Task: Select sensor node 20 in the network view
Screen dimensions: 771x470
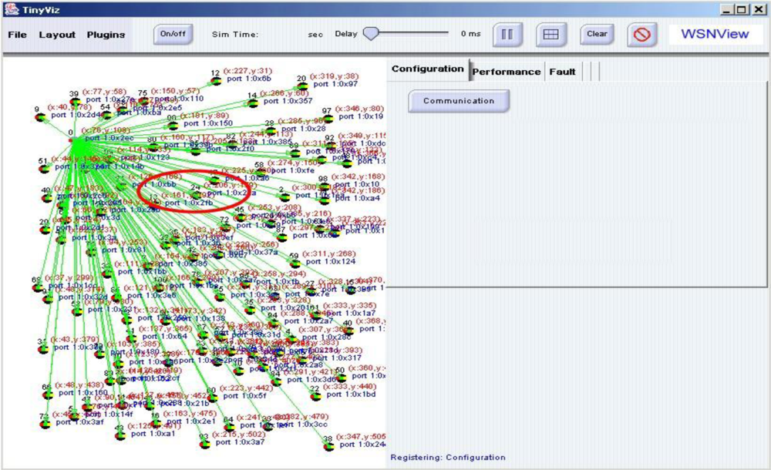Action: (x=302, y=86)
